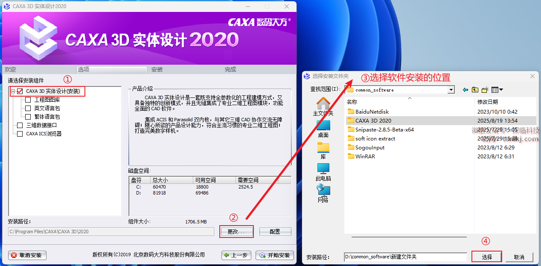Go back using the blue arrow icon
This screenshot has height=266, width=541.
tap(465, 90)
